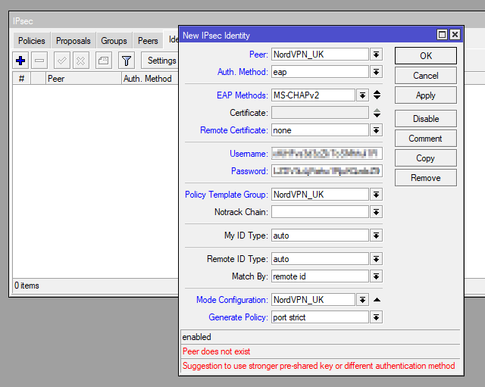485x387 pixels.
Task: Click the checkmark enable icon in IPsec toolbar
Action: pos(62,61)
